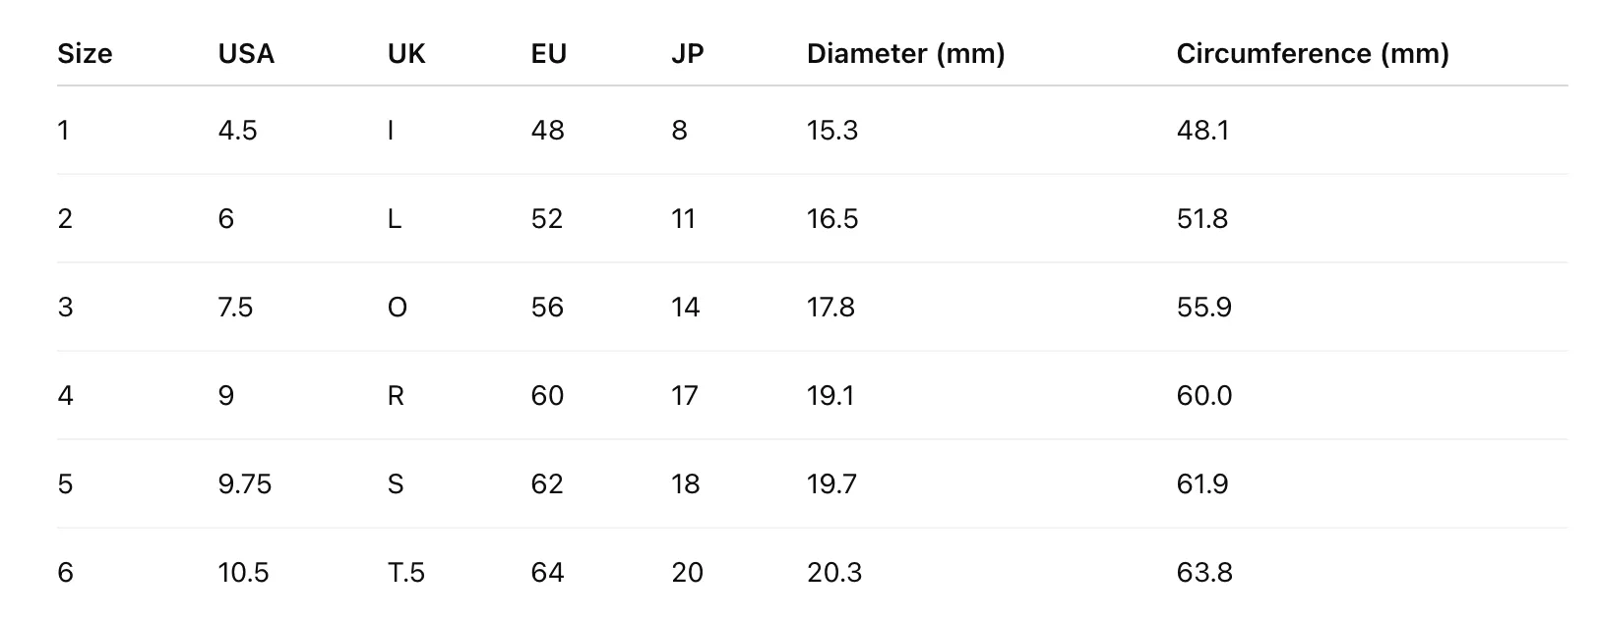Click the Circumference (mm) header
Image resolution: width=1598 pixels, height=623 pixels.
1313,53
